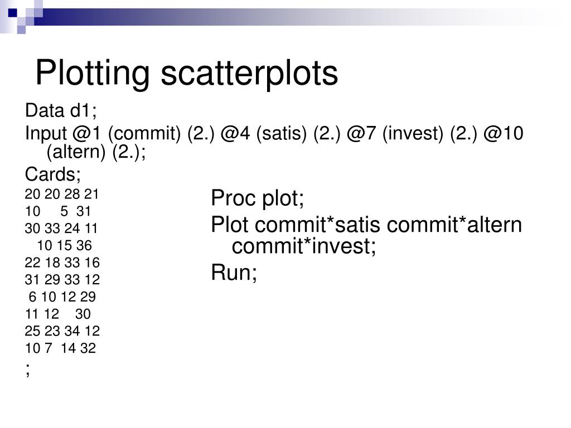Click the data row "30 33 24 11"

click(x=61, y=228)
